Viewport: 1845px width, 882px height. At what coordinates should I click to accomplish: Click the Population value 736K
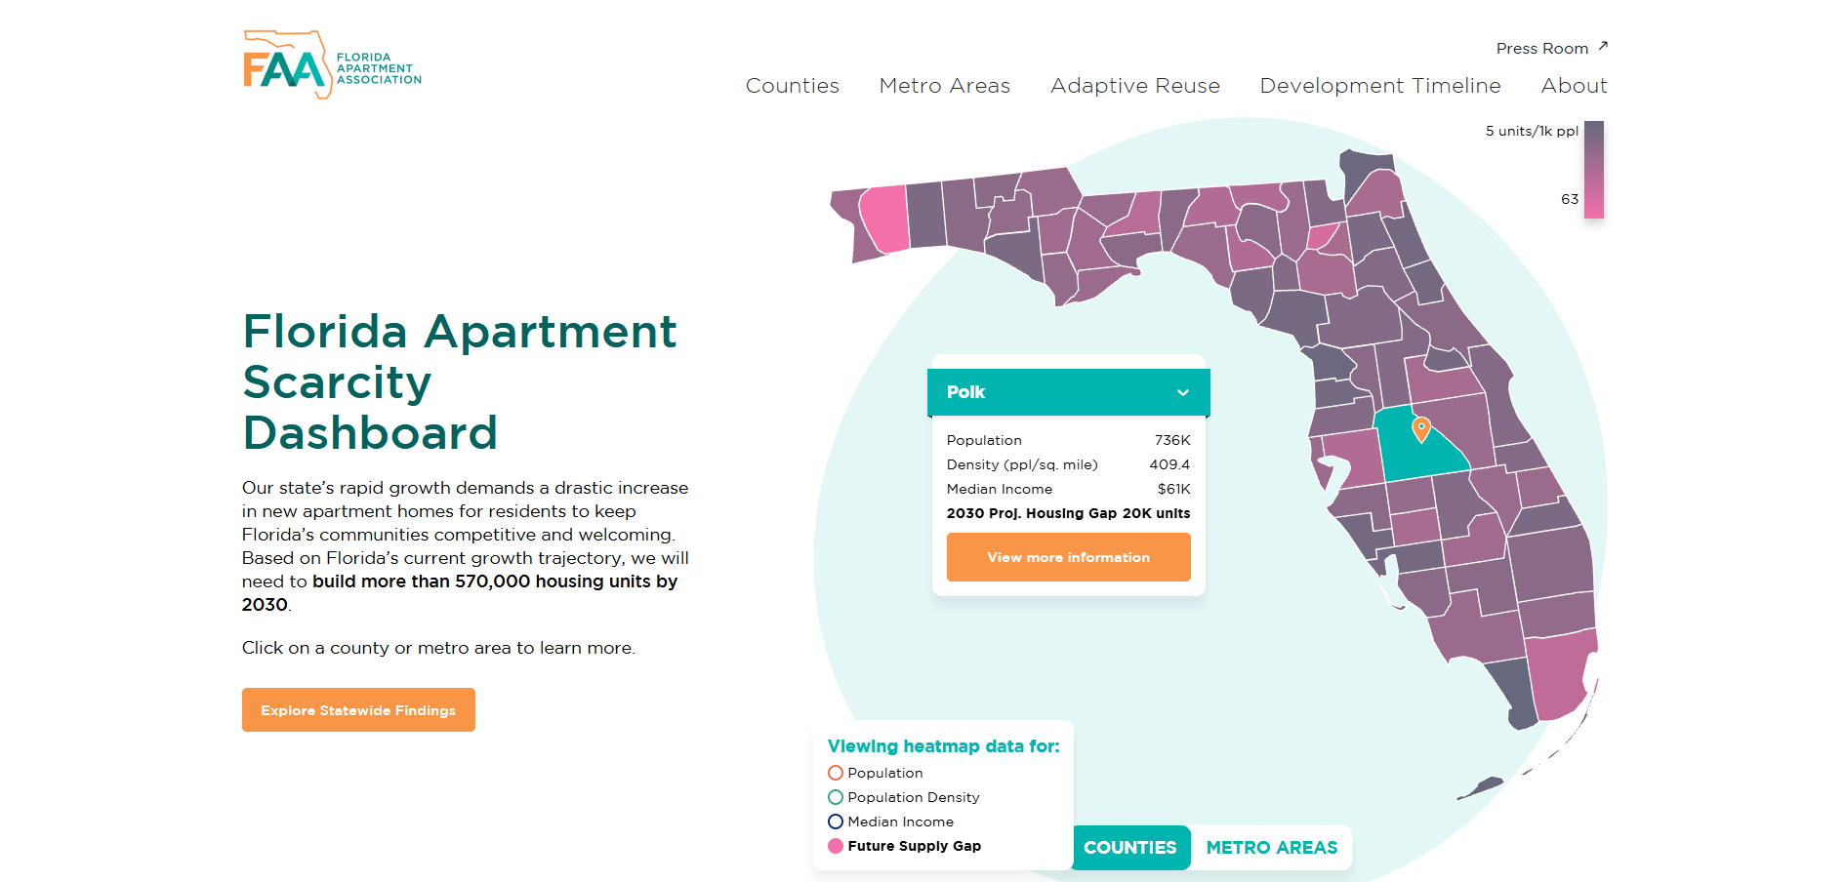1172,440
